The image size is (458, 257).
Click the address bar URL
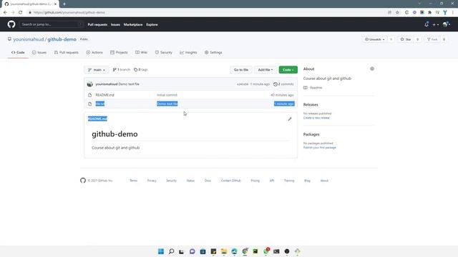coord(69,13)
